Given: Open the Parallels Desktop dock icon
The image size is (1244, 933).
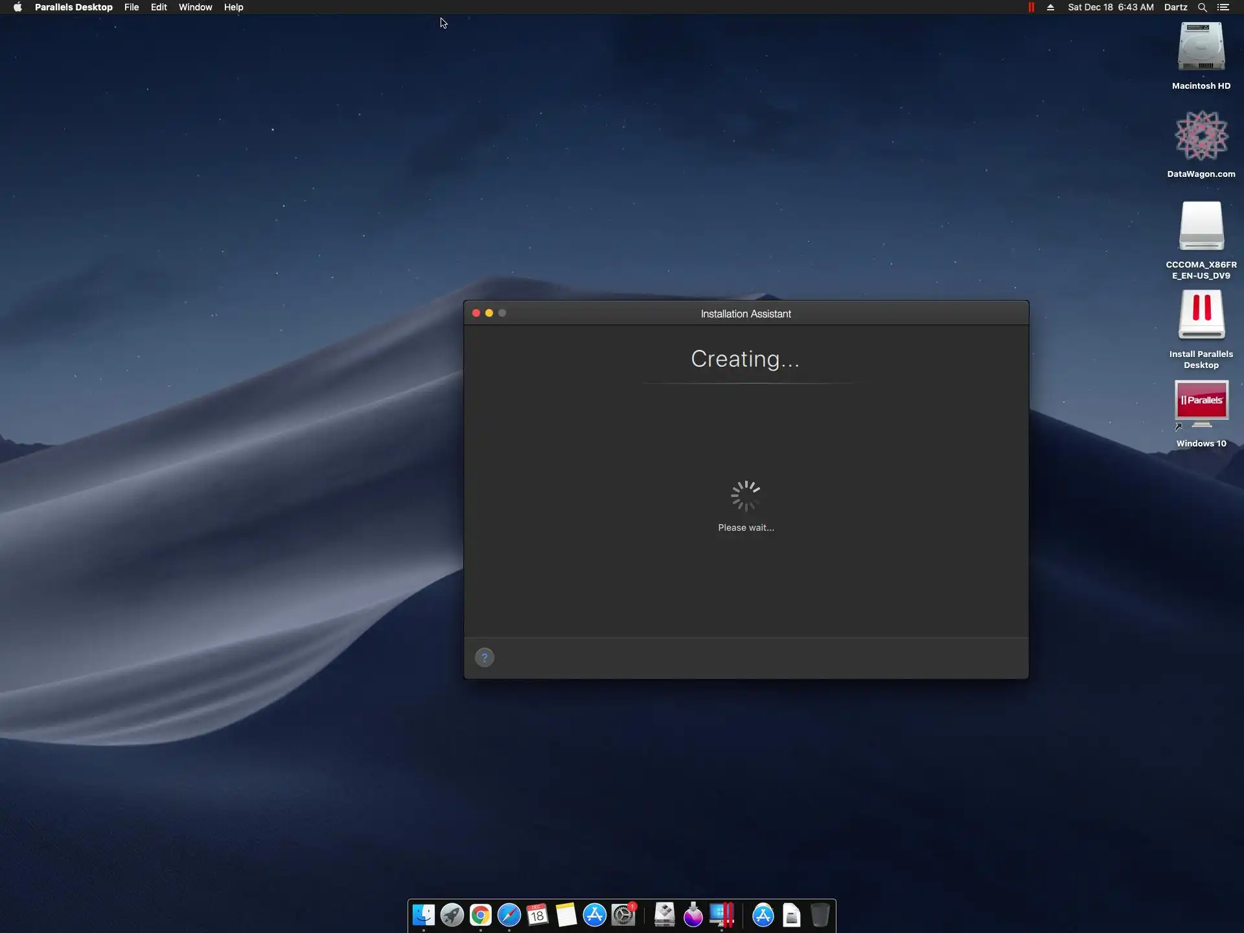Looking at the screenshot, I should (722, 915).
